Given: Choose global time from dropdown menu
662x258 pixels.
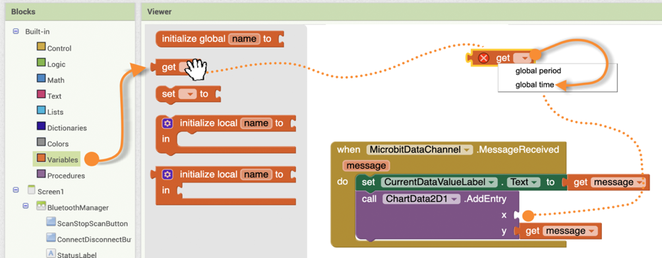Looking at the screenshot, I should pyautogui.click(x=535, y=85).
